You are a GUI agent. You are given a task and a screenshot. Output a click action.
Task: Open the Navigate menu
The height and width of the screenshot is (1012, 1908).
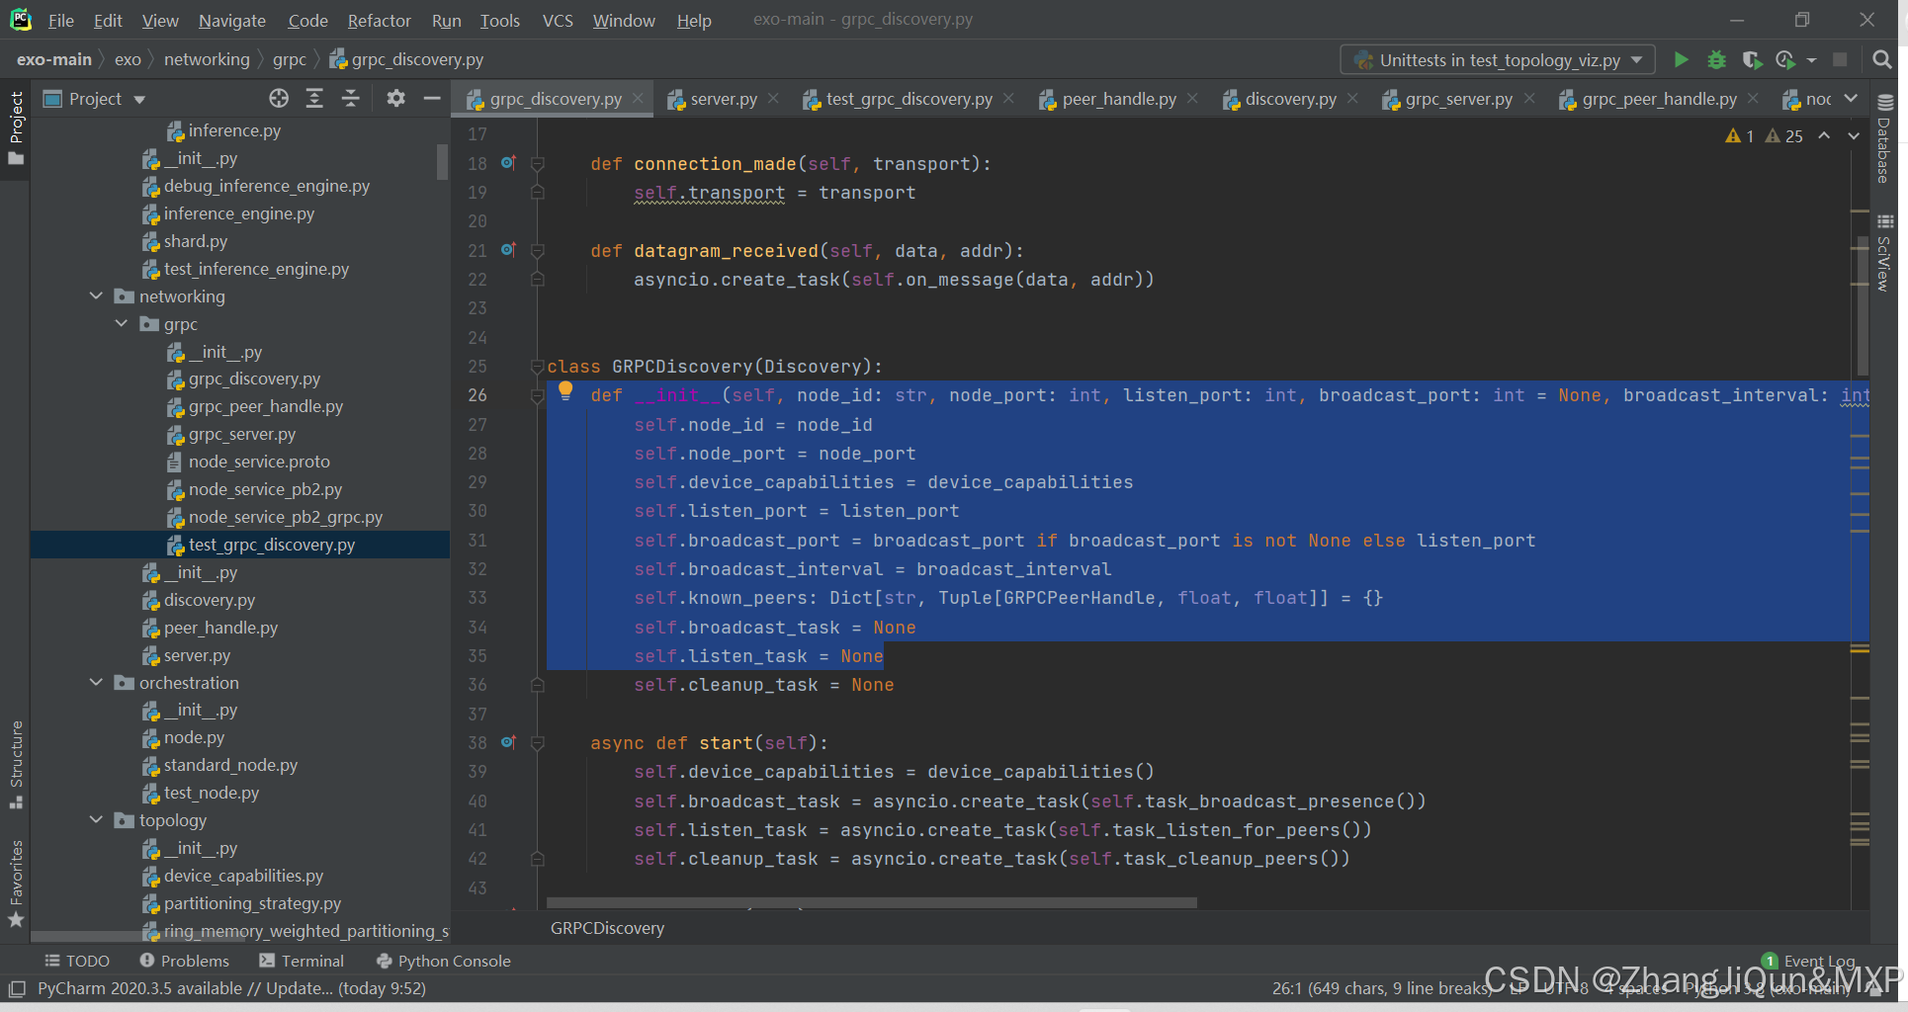[x=231, y=20]
